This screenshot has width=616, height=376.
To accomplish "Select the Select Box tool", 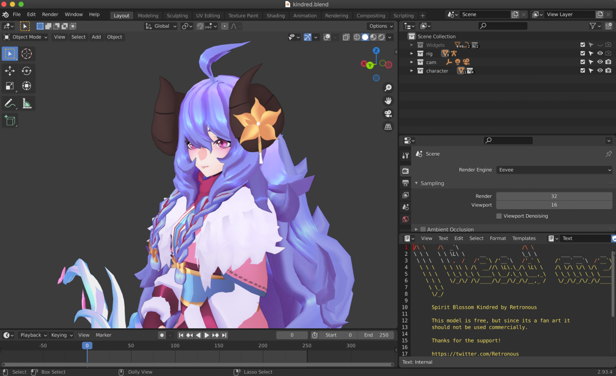I will tap(10, 53).
